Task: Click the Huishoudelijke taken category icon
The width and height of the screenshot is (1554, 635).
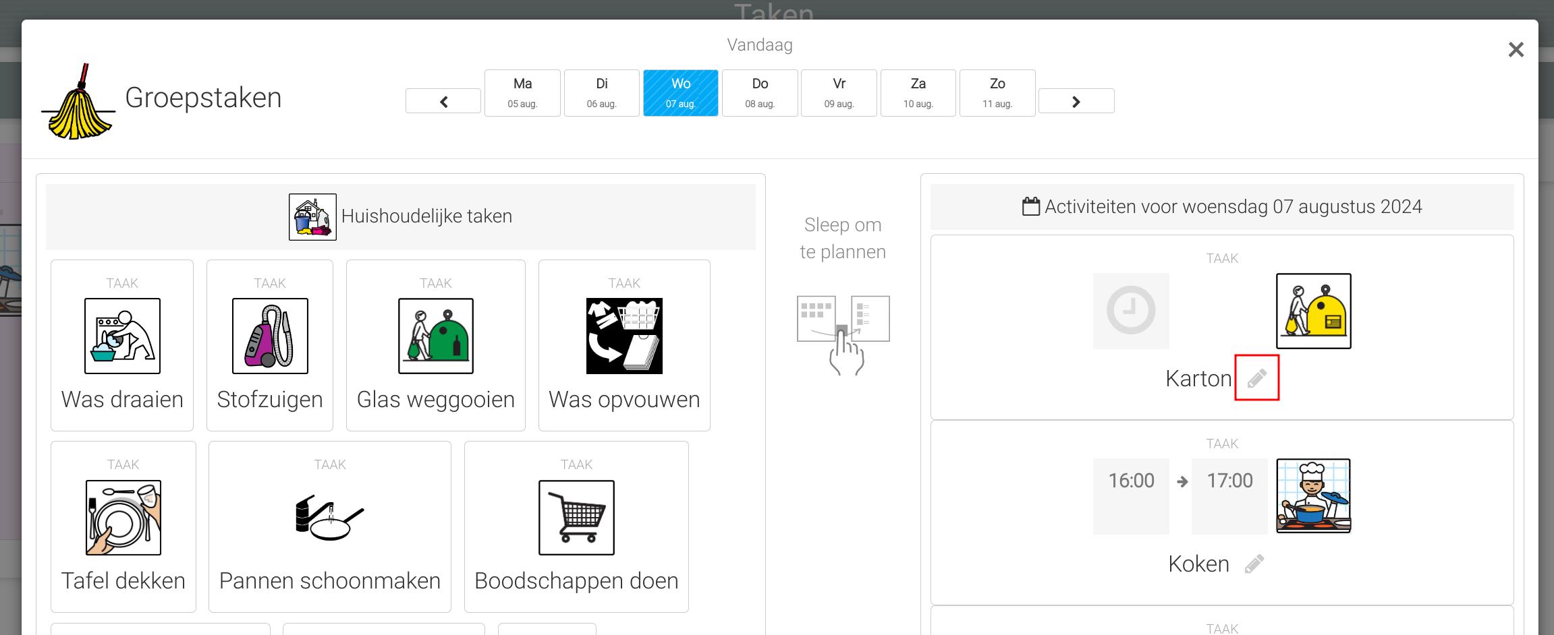Action: (312, 217)
